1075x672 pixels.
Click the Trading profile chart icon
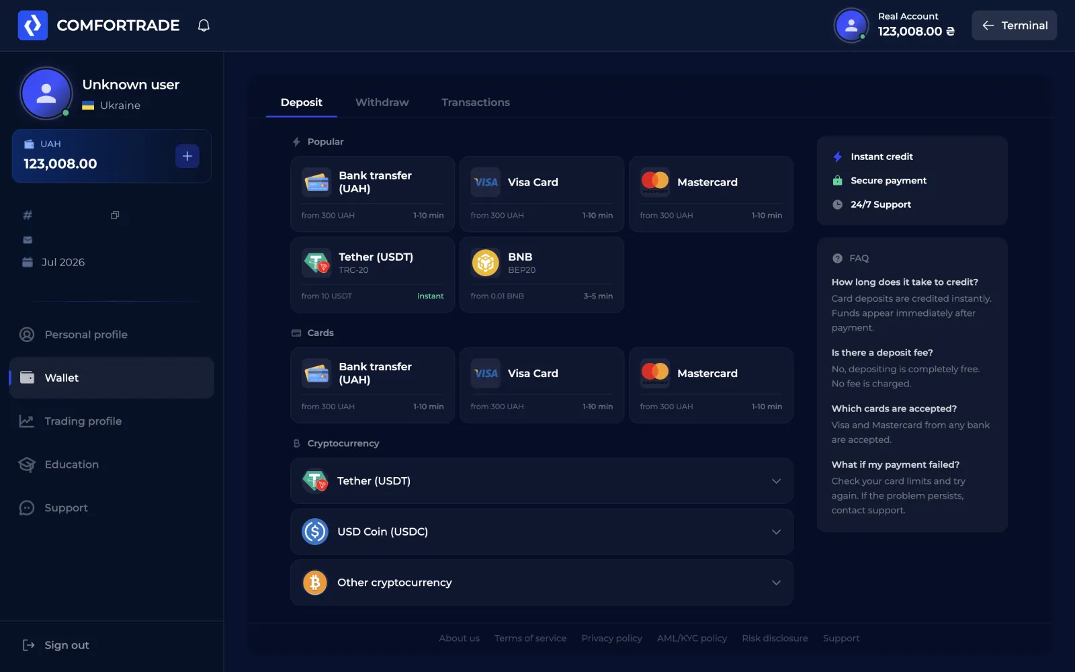coord(27,421)
